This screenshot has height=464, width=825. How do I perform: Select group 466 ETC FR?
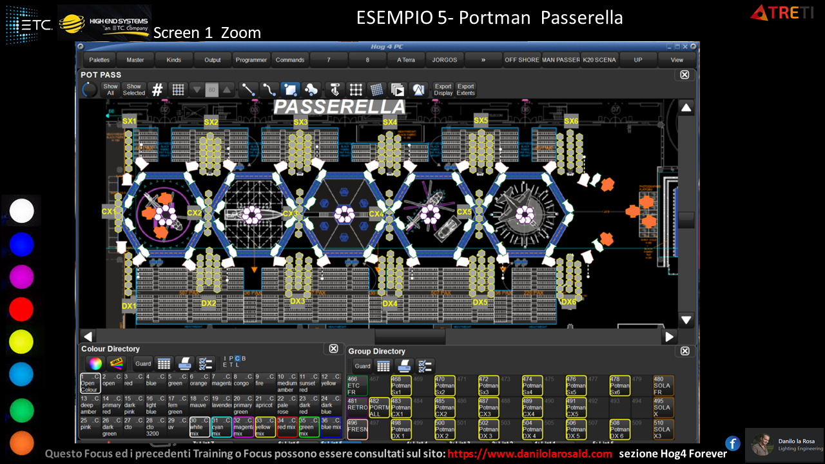tap(357, 385)
